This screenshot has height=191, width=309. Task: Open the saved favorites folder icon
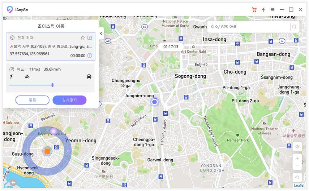pyautogui.click(x=90, y=37)
